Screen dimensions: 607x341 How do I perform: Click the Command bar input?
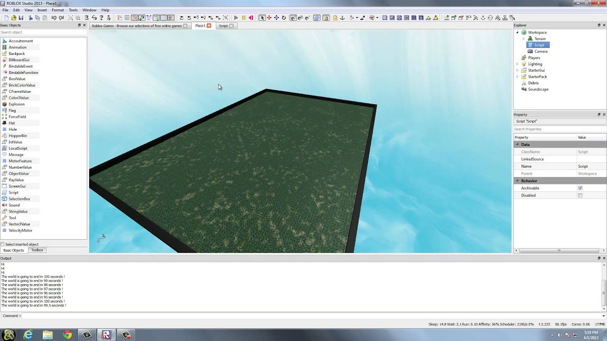pyautogui.click(x=311, y=316)
